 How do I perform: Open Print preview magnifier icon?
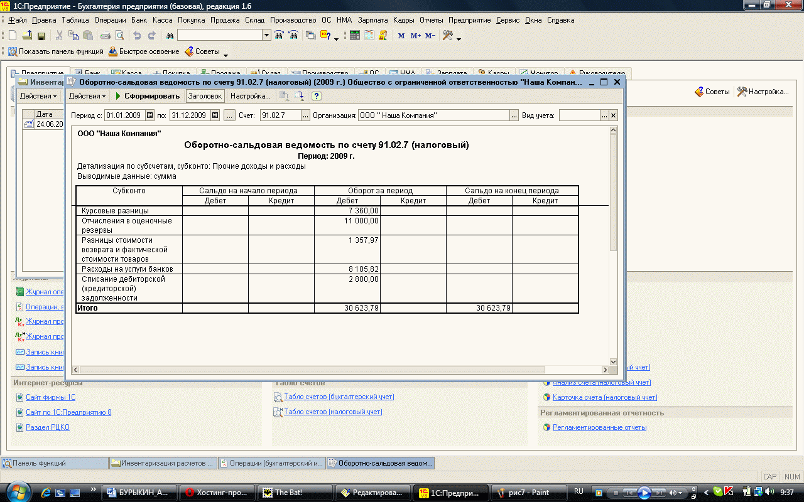(119, 35)
